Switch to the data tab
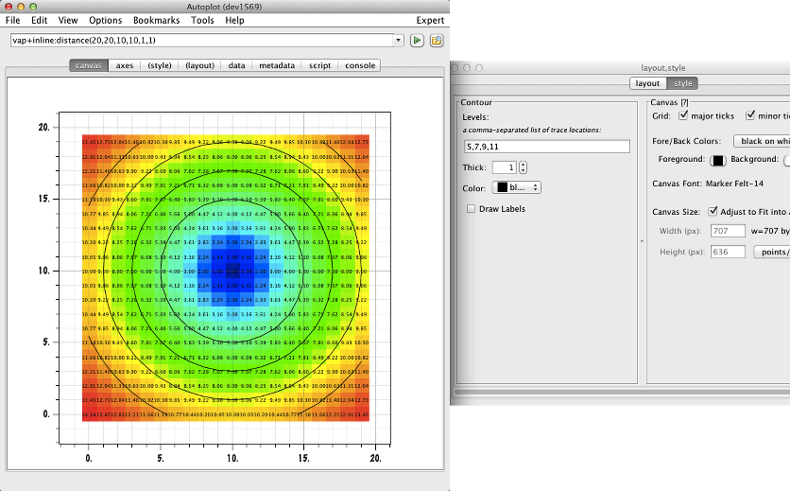This screenshot has width=790, height=491. [x=236, y=65]
